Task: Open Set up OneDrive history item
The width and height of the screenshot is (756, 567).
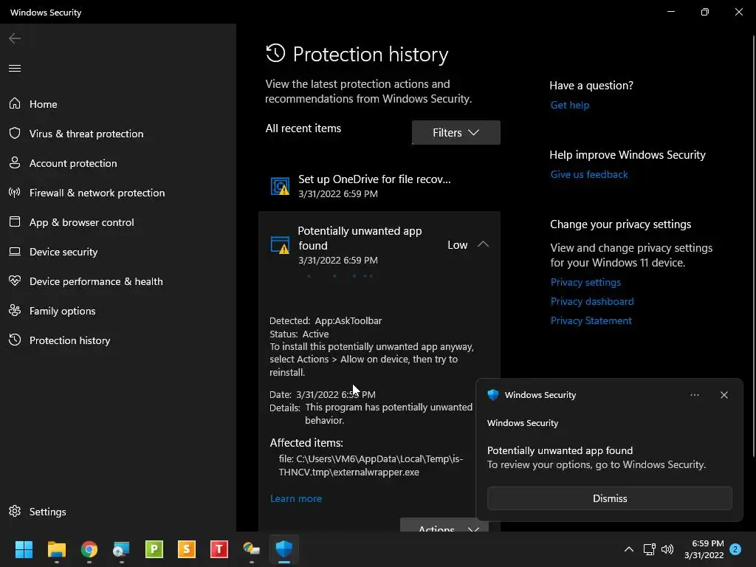Action: 374,186
